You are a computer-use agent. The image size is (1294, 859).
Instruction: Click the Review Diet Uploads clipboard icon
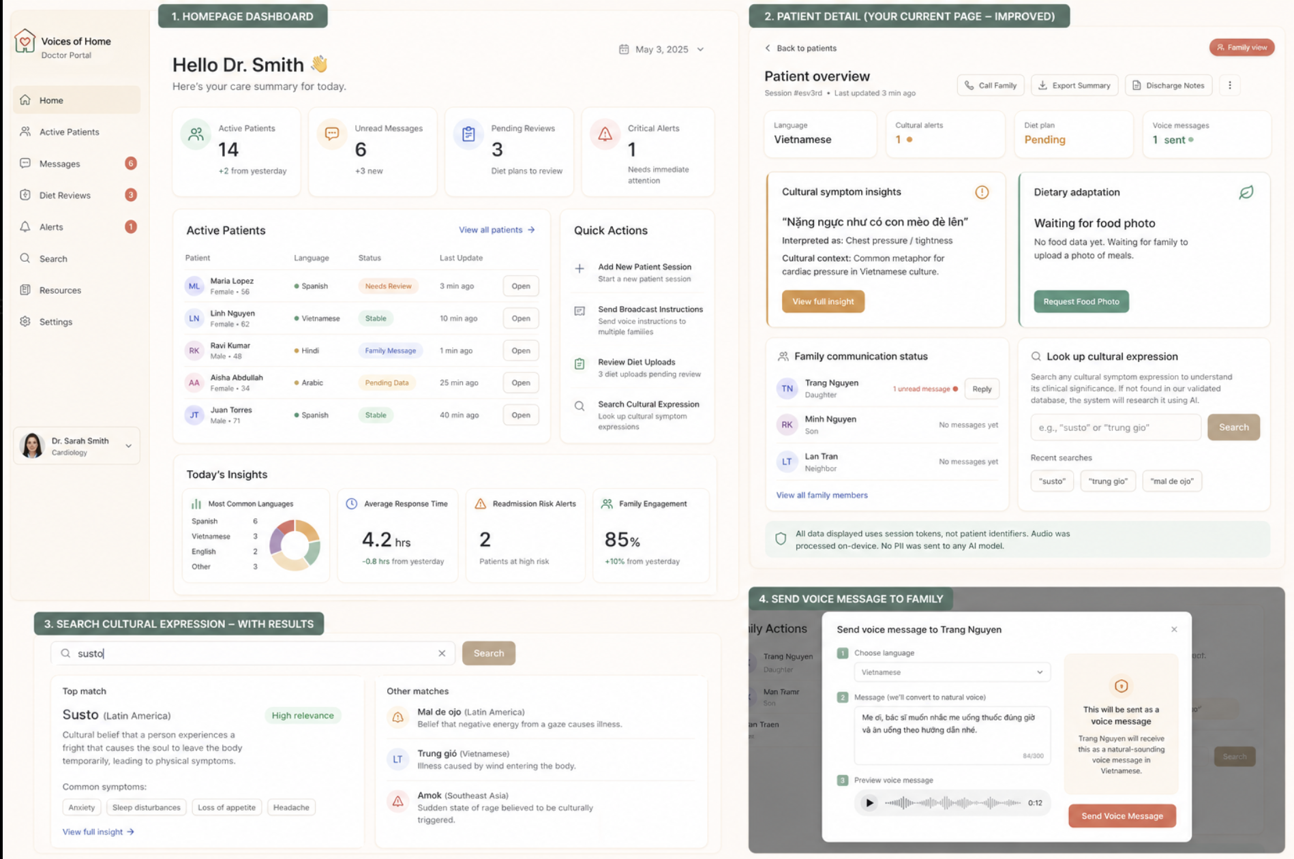point(580,364)
